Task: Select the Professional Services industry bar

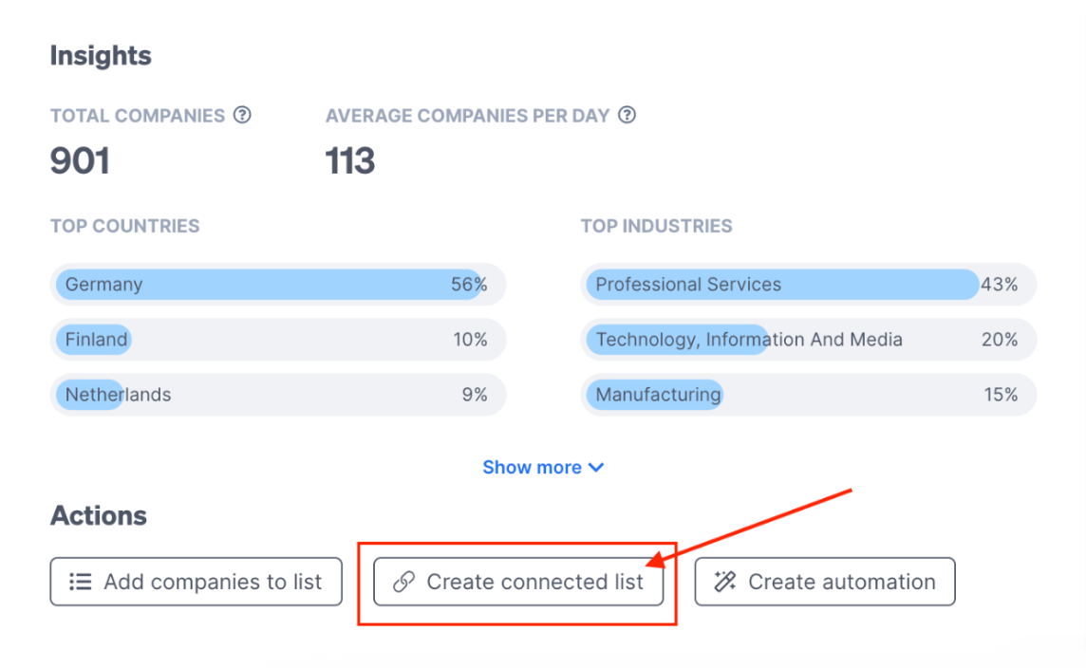Action: [x=808, y=285]
